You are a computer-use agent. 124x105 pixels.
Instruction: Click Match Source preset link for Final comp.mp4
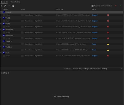click(34, 33)
